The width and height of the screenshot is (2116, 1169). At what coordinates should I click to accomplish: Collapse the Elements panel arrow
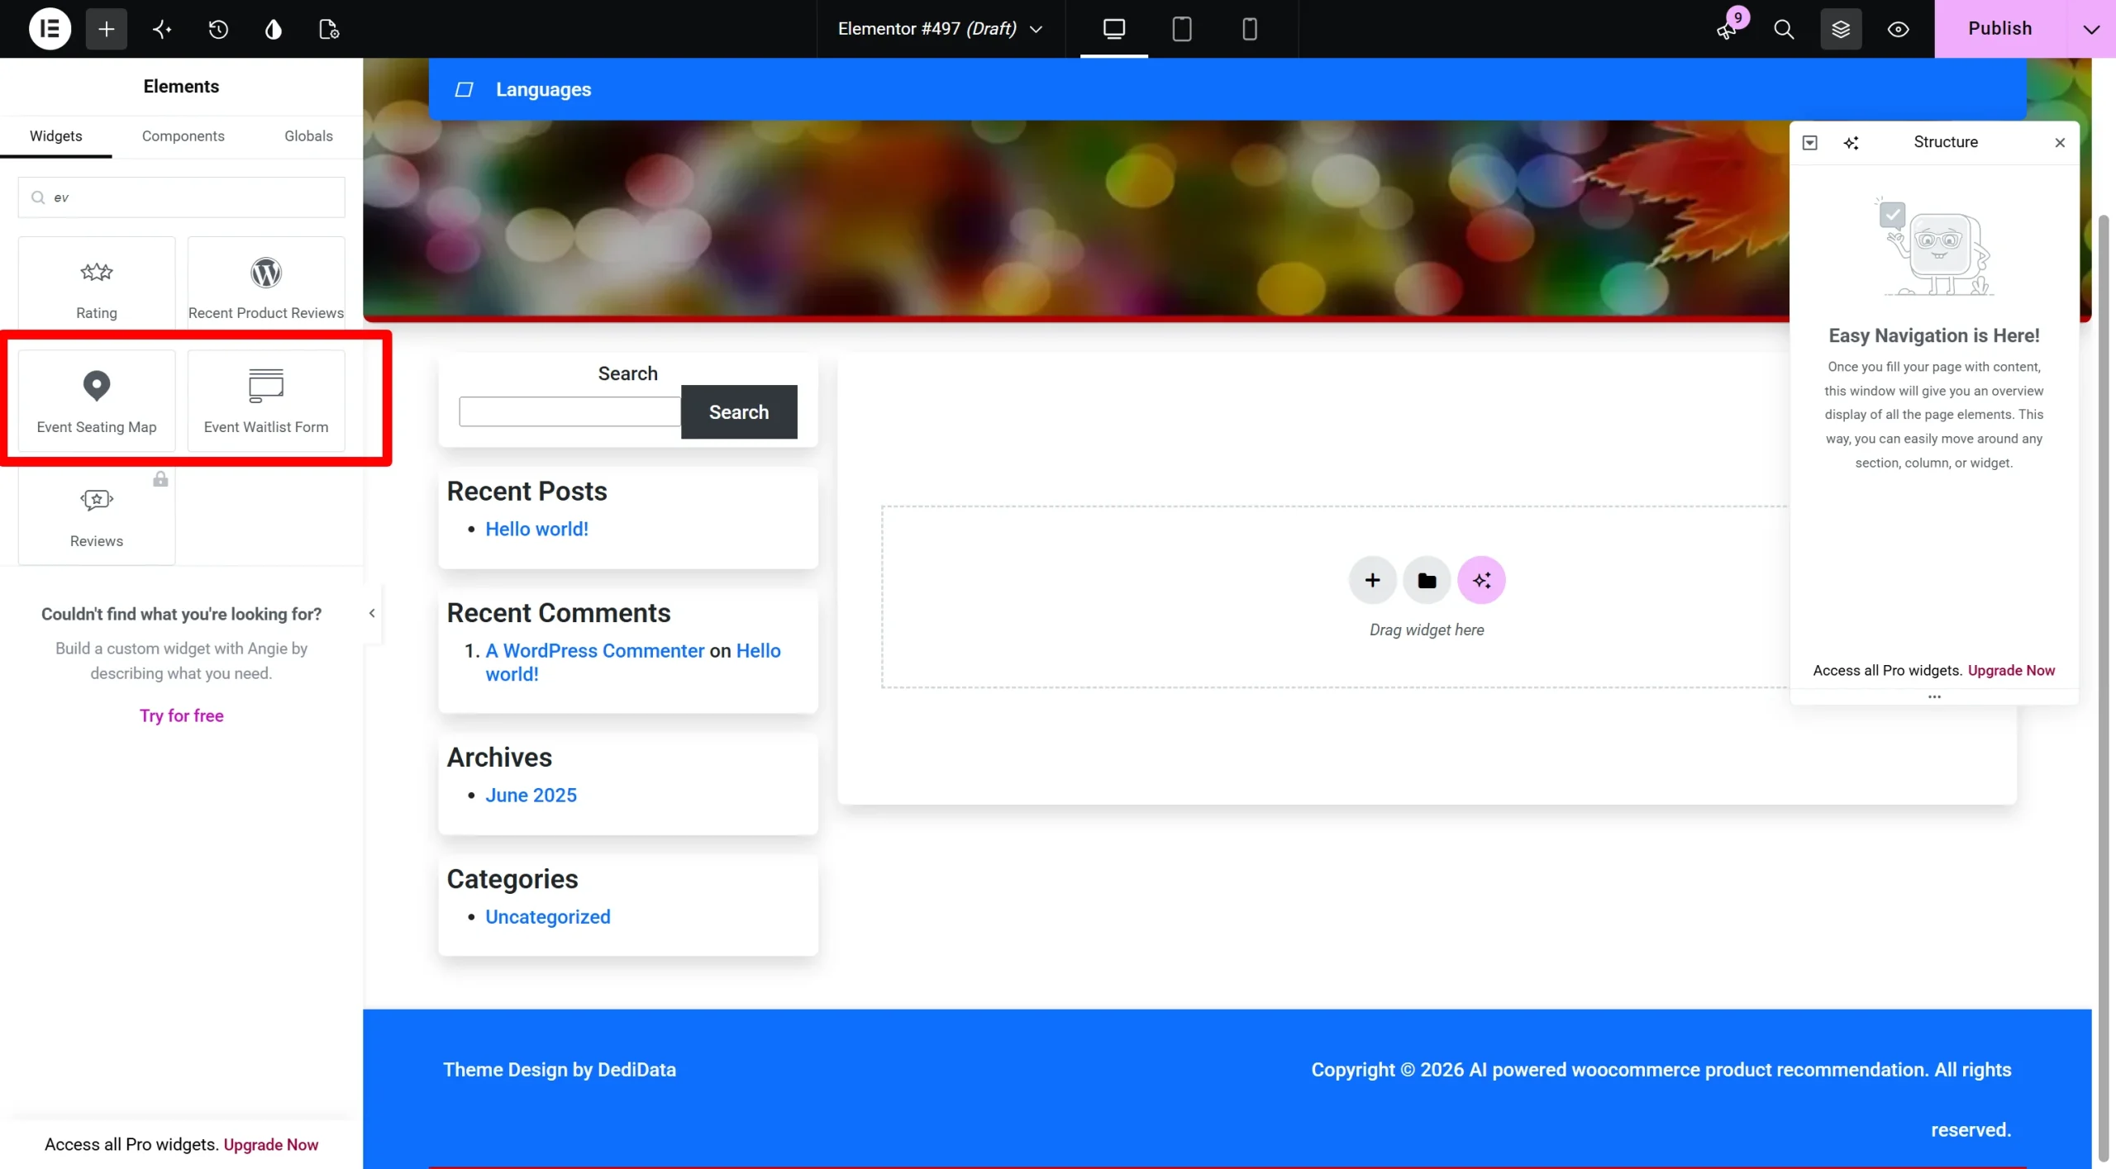(x=372, y=613)
